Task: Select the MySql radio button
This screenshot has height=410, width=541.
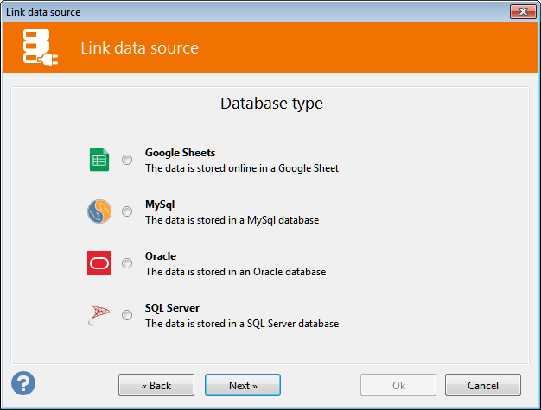Action: pos(127,211)
